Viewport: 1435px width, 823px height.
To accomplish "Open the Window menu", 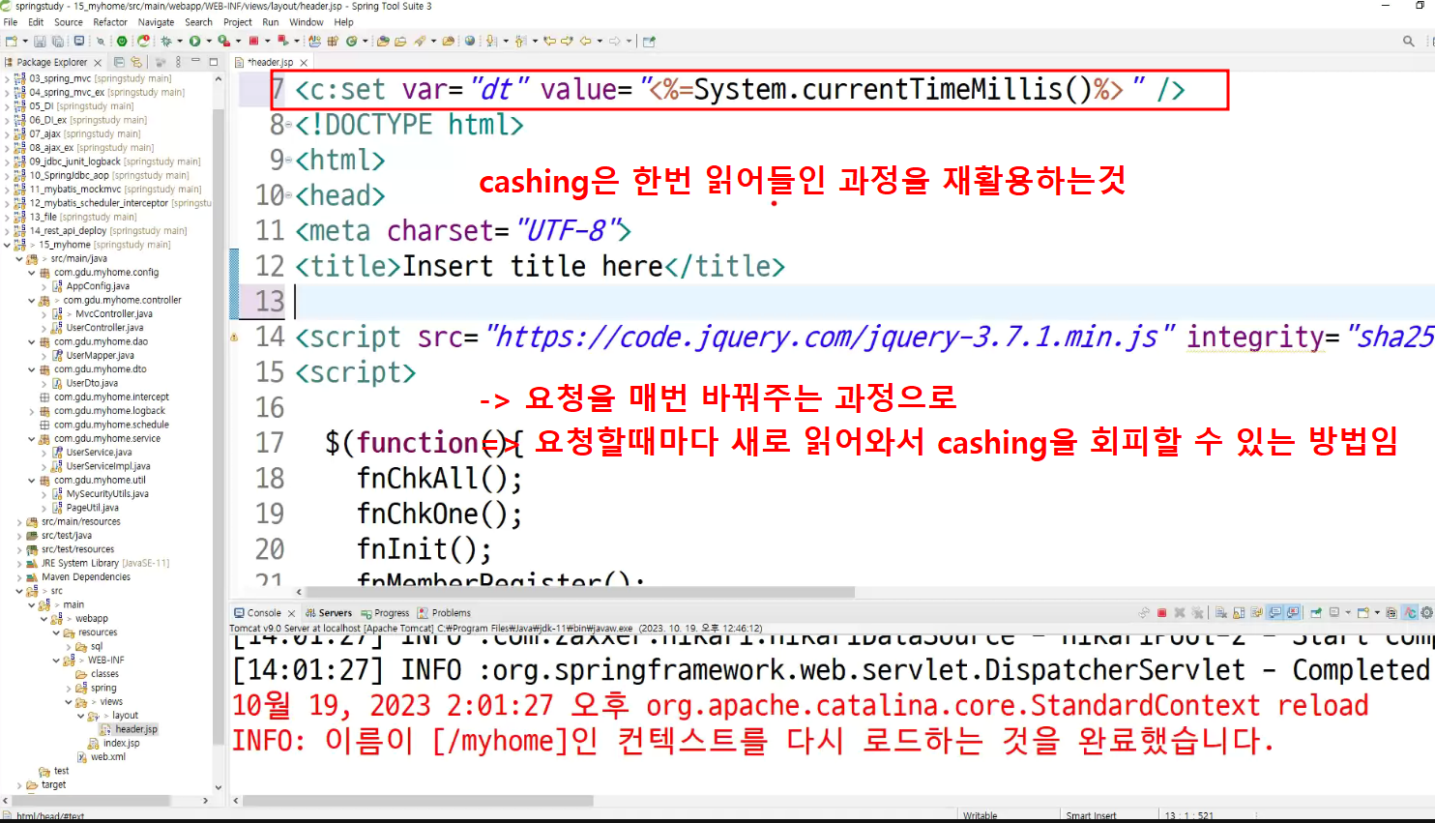I will point(306,21).
